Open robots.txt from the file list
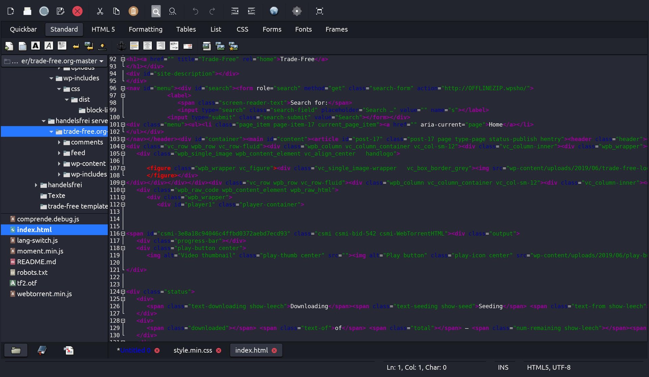Viewport: 649px width, 377px height. 32,272
